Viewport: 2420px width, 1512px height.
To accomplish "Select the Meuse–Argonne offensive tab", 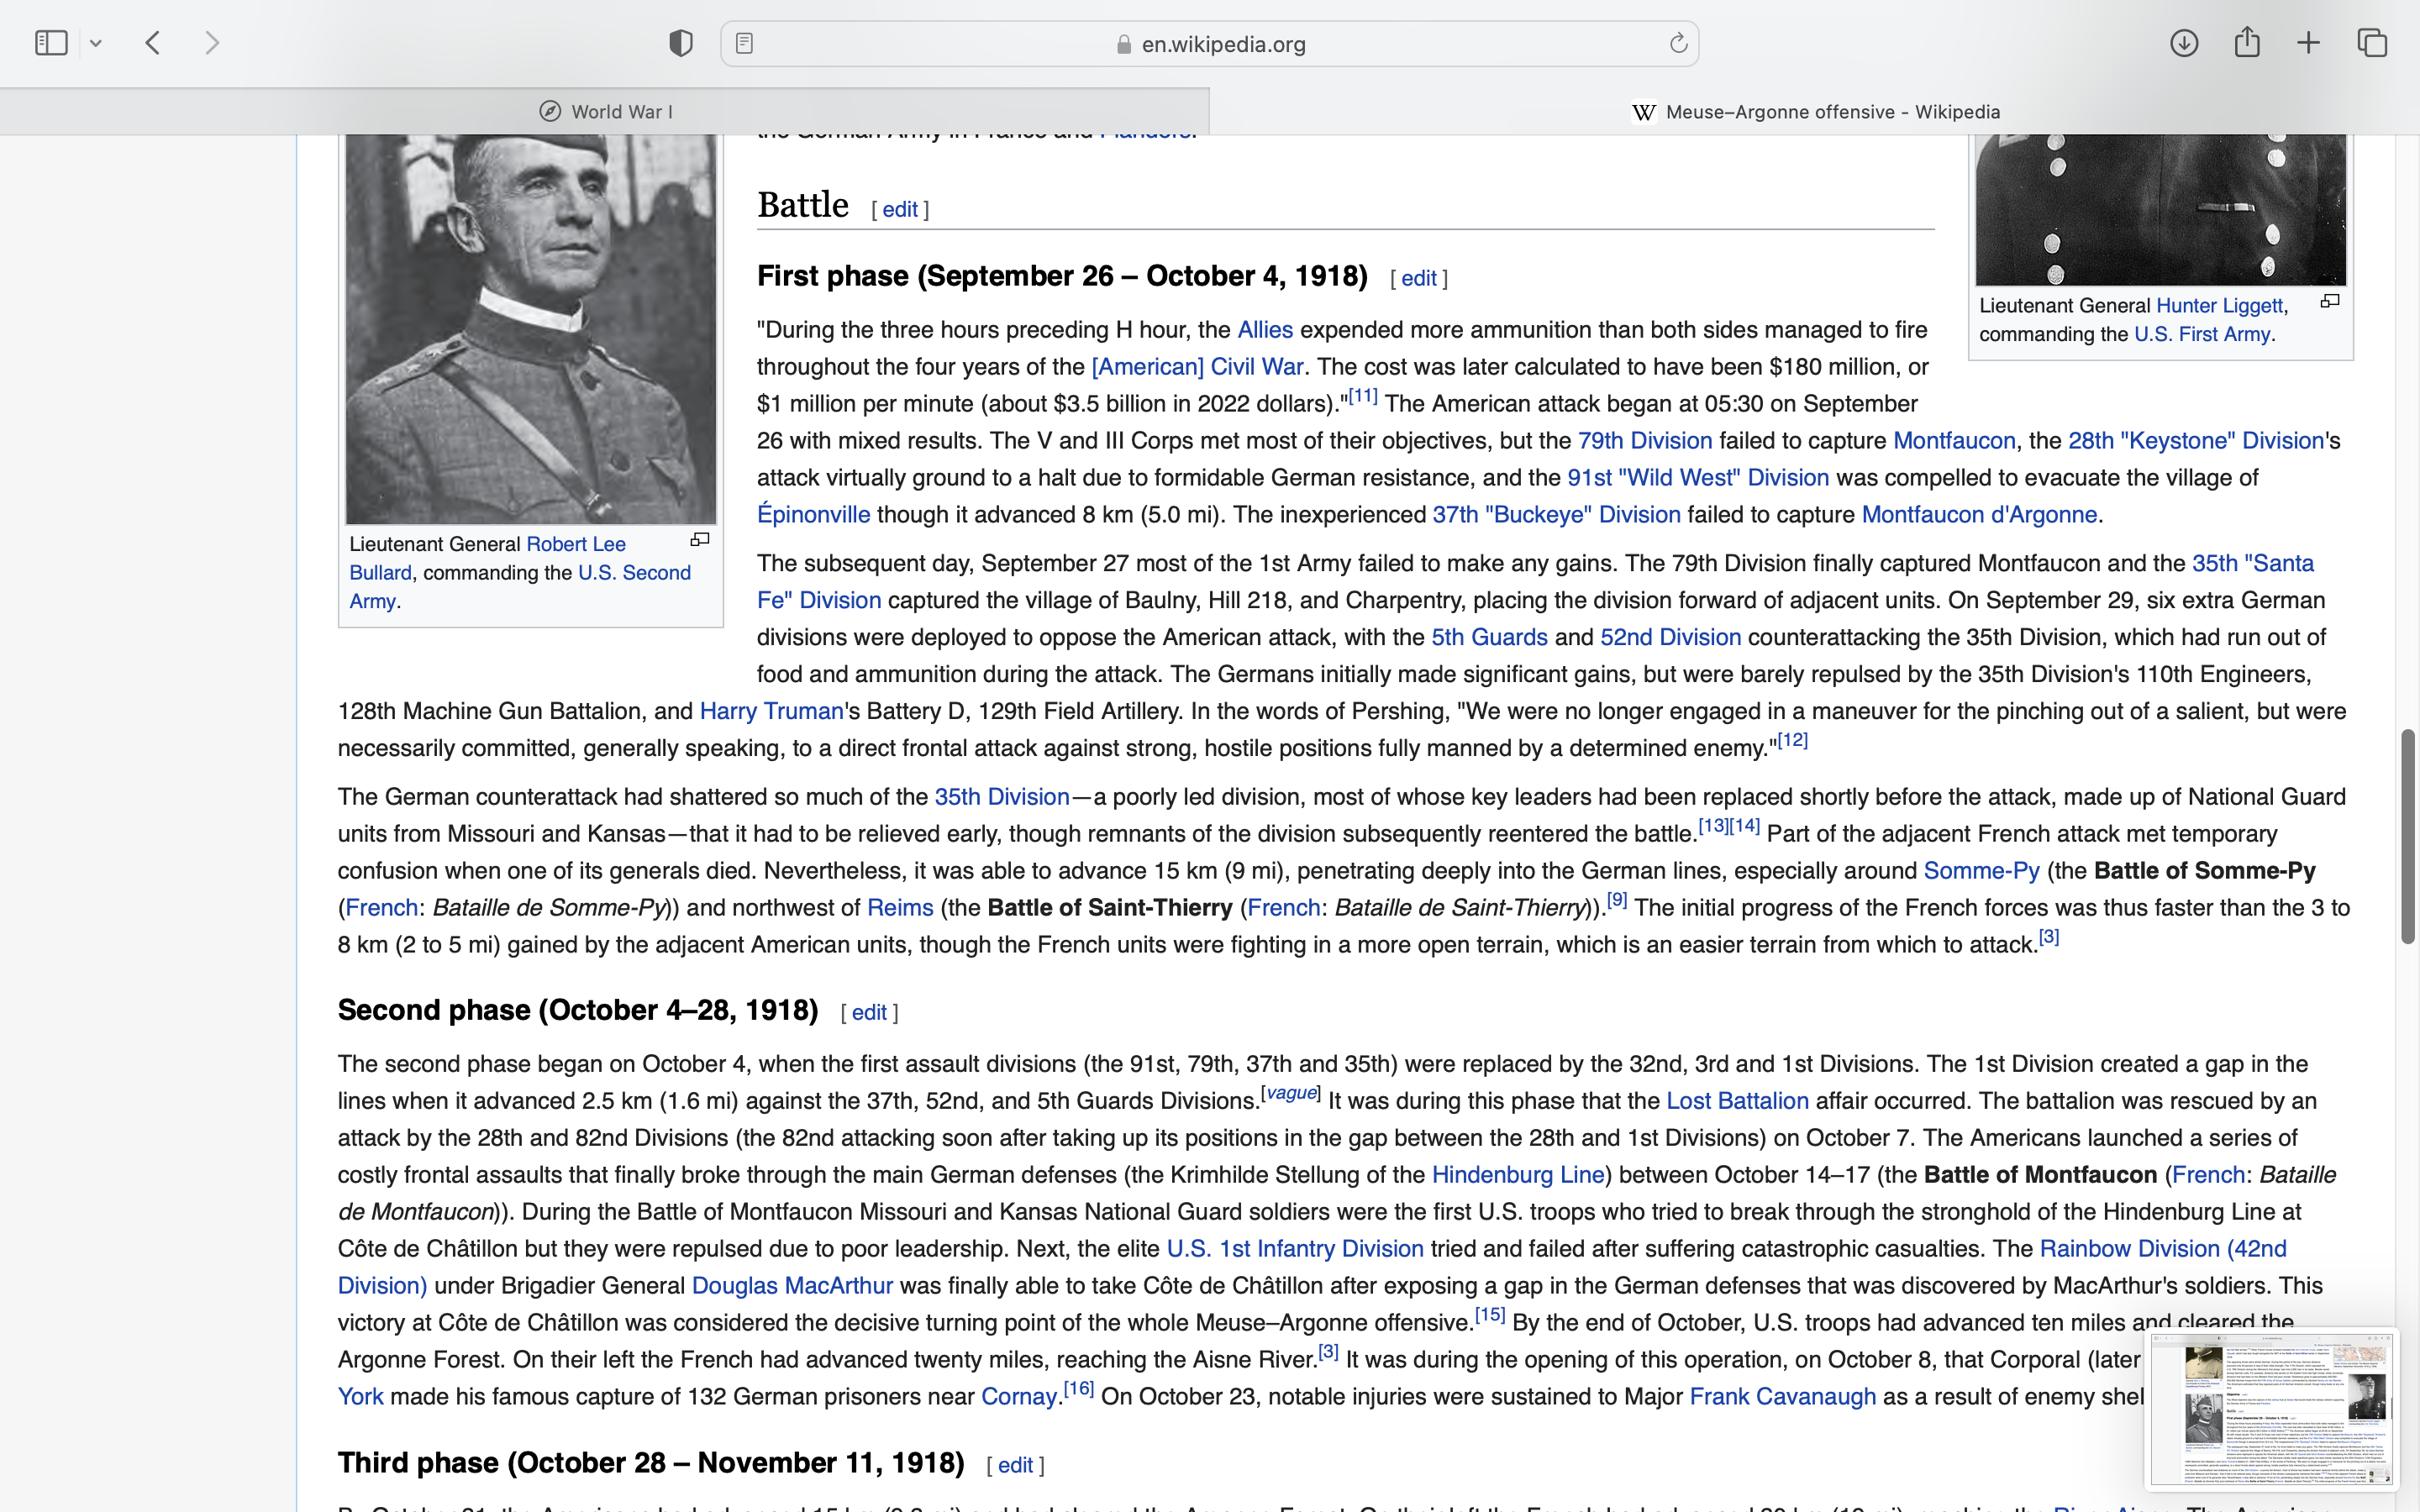I will [1814, 112].
